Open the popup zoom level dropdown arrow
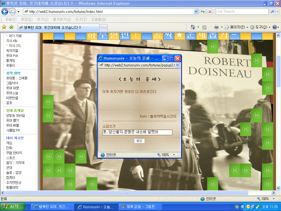 [174, 155]
